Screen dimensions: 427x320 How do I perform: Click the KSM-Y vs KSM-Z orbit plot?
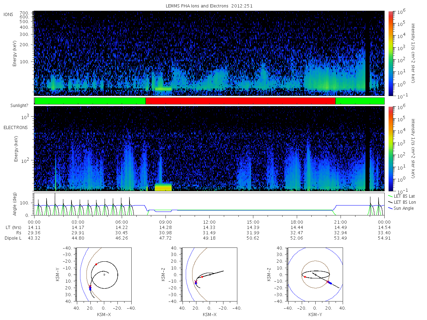pyautogui.click(x=315, y=274)
